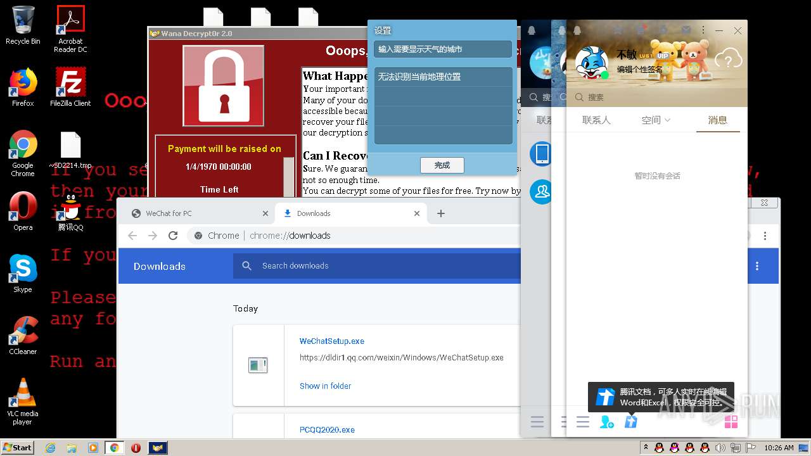The width and height of the screenshot is (811, 456).
Task: Open Tencent Docs icon in QQ bottom bar
Action: pyautogui.click(x=631, y=422)
